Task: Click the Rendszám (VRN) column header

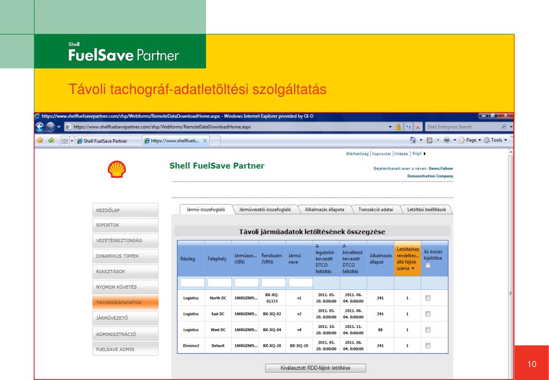Action: 272,259
